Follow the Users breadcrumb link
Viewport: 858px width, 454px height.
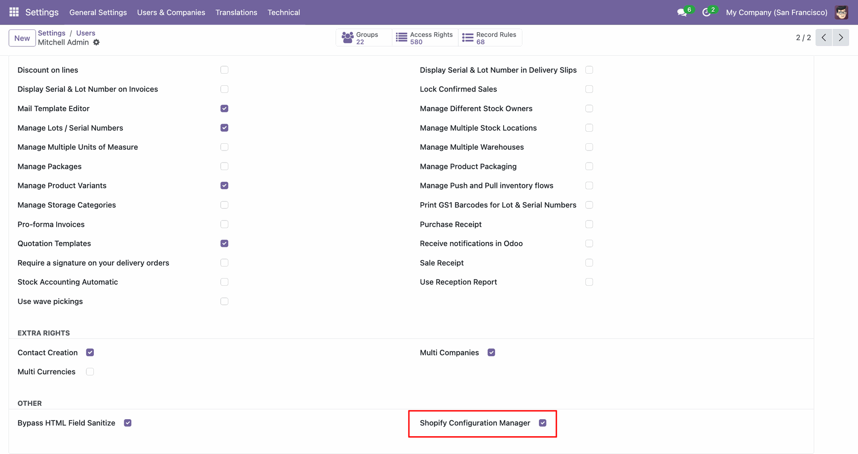pyautogui.click(x=85, y=33)
